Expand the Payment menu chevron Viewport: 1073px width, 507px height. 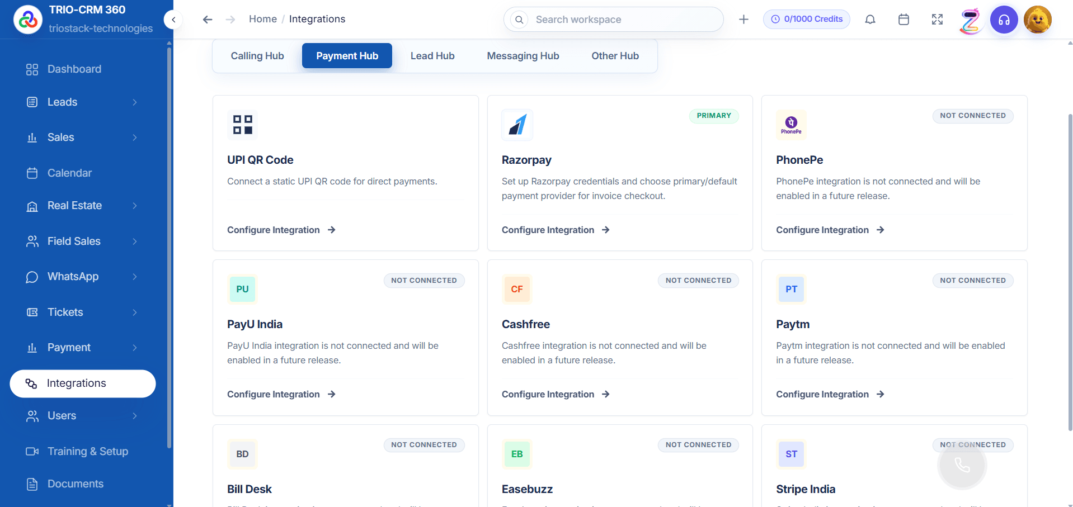coord(135,348)
